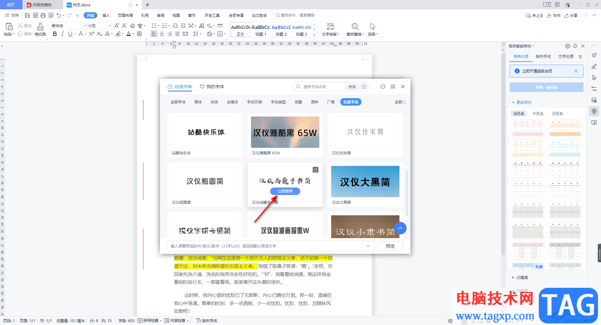601x325 pixels.
Task: Click the rocket icon in right sidebar
Action: click(x=594, y=55)
